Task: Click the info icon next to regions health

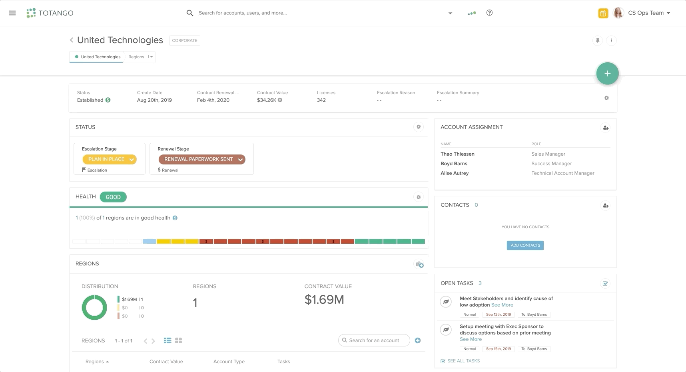Action: coord(175,218)
